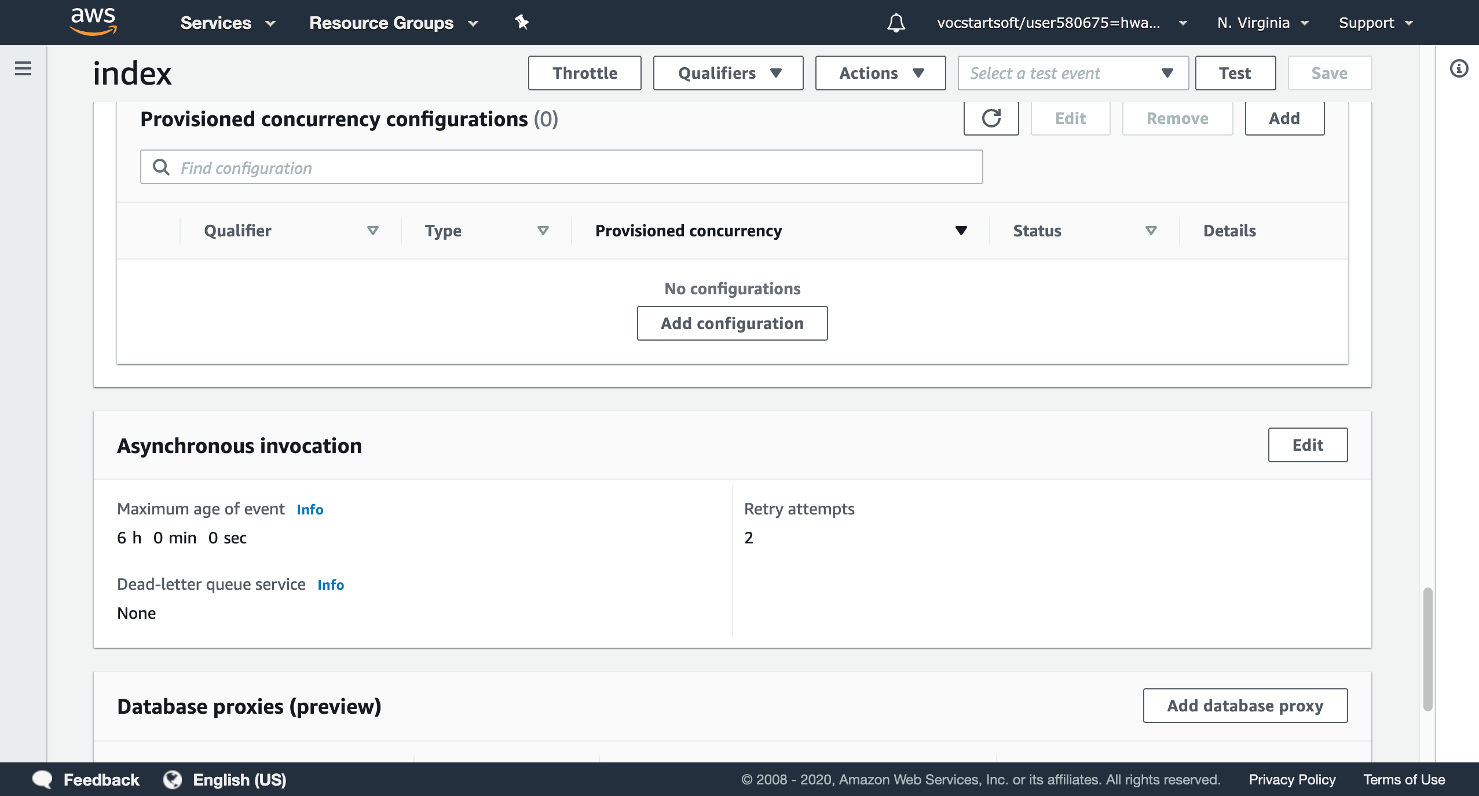
Task: Click Edit in provisioned concurrency header
Action: point(1070,118)
